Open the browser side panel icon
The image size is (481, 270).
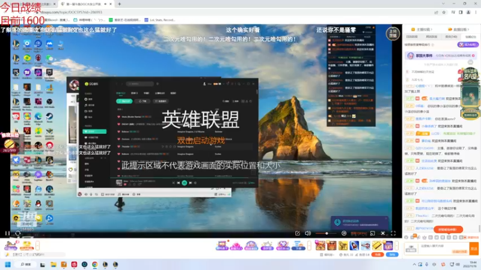point(461,12)
